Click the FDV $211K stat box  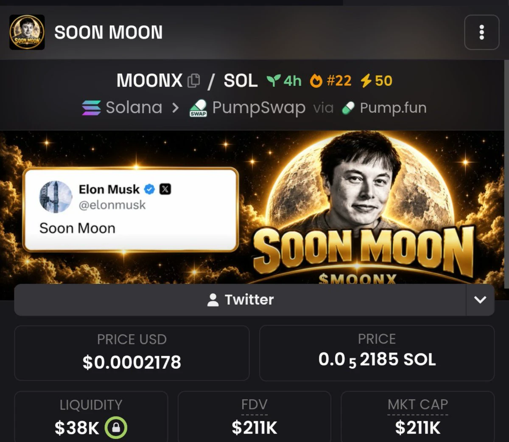tap(255, 417)
